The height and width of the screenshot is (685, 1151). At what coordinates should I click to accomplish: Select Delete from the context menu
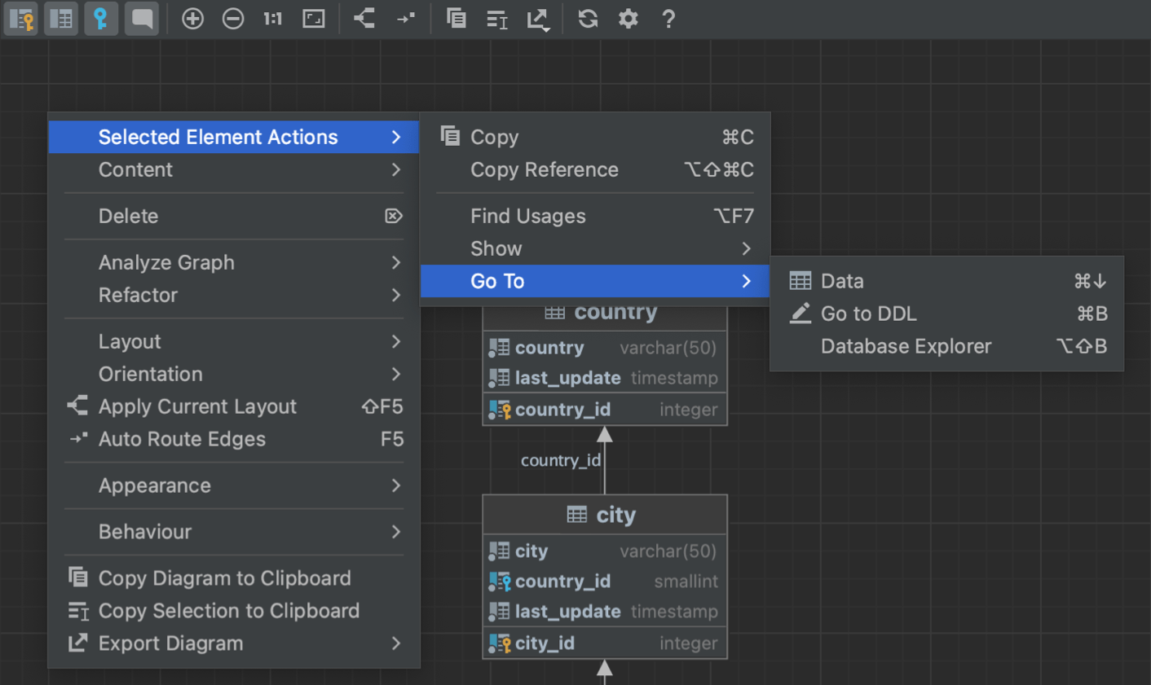click(x=128, y=216)
